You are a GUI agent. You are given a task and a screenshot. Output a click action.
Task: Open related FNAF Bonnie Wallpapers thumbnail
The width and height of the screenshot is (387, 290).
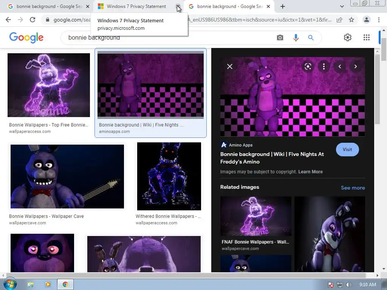(x=256, y=216)
